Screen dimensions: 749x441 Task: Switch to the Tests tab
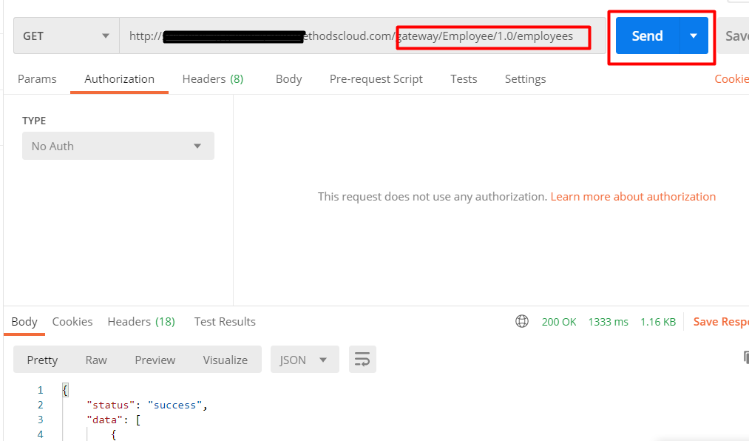[464, 79]
